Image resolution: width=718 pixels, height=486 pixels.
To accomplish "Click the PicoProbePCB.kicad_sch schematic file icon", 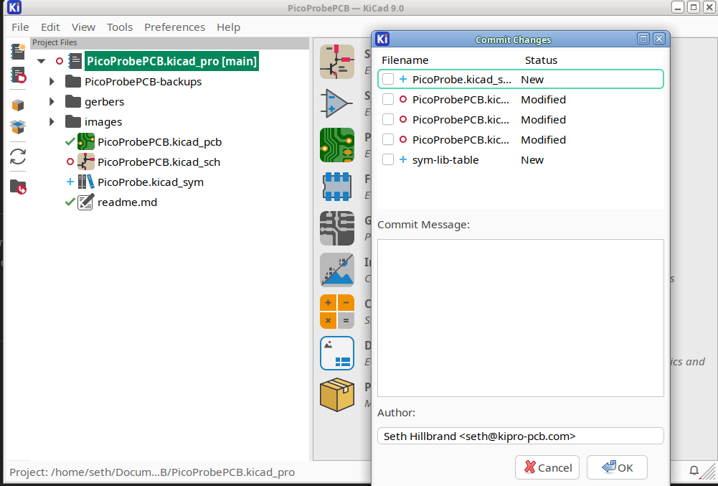I will [86, 162].
